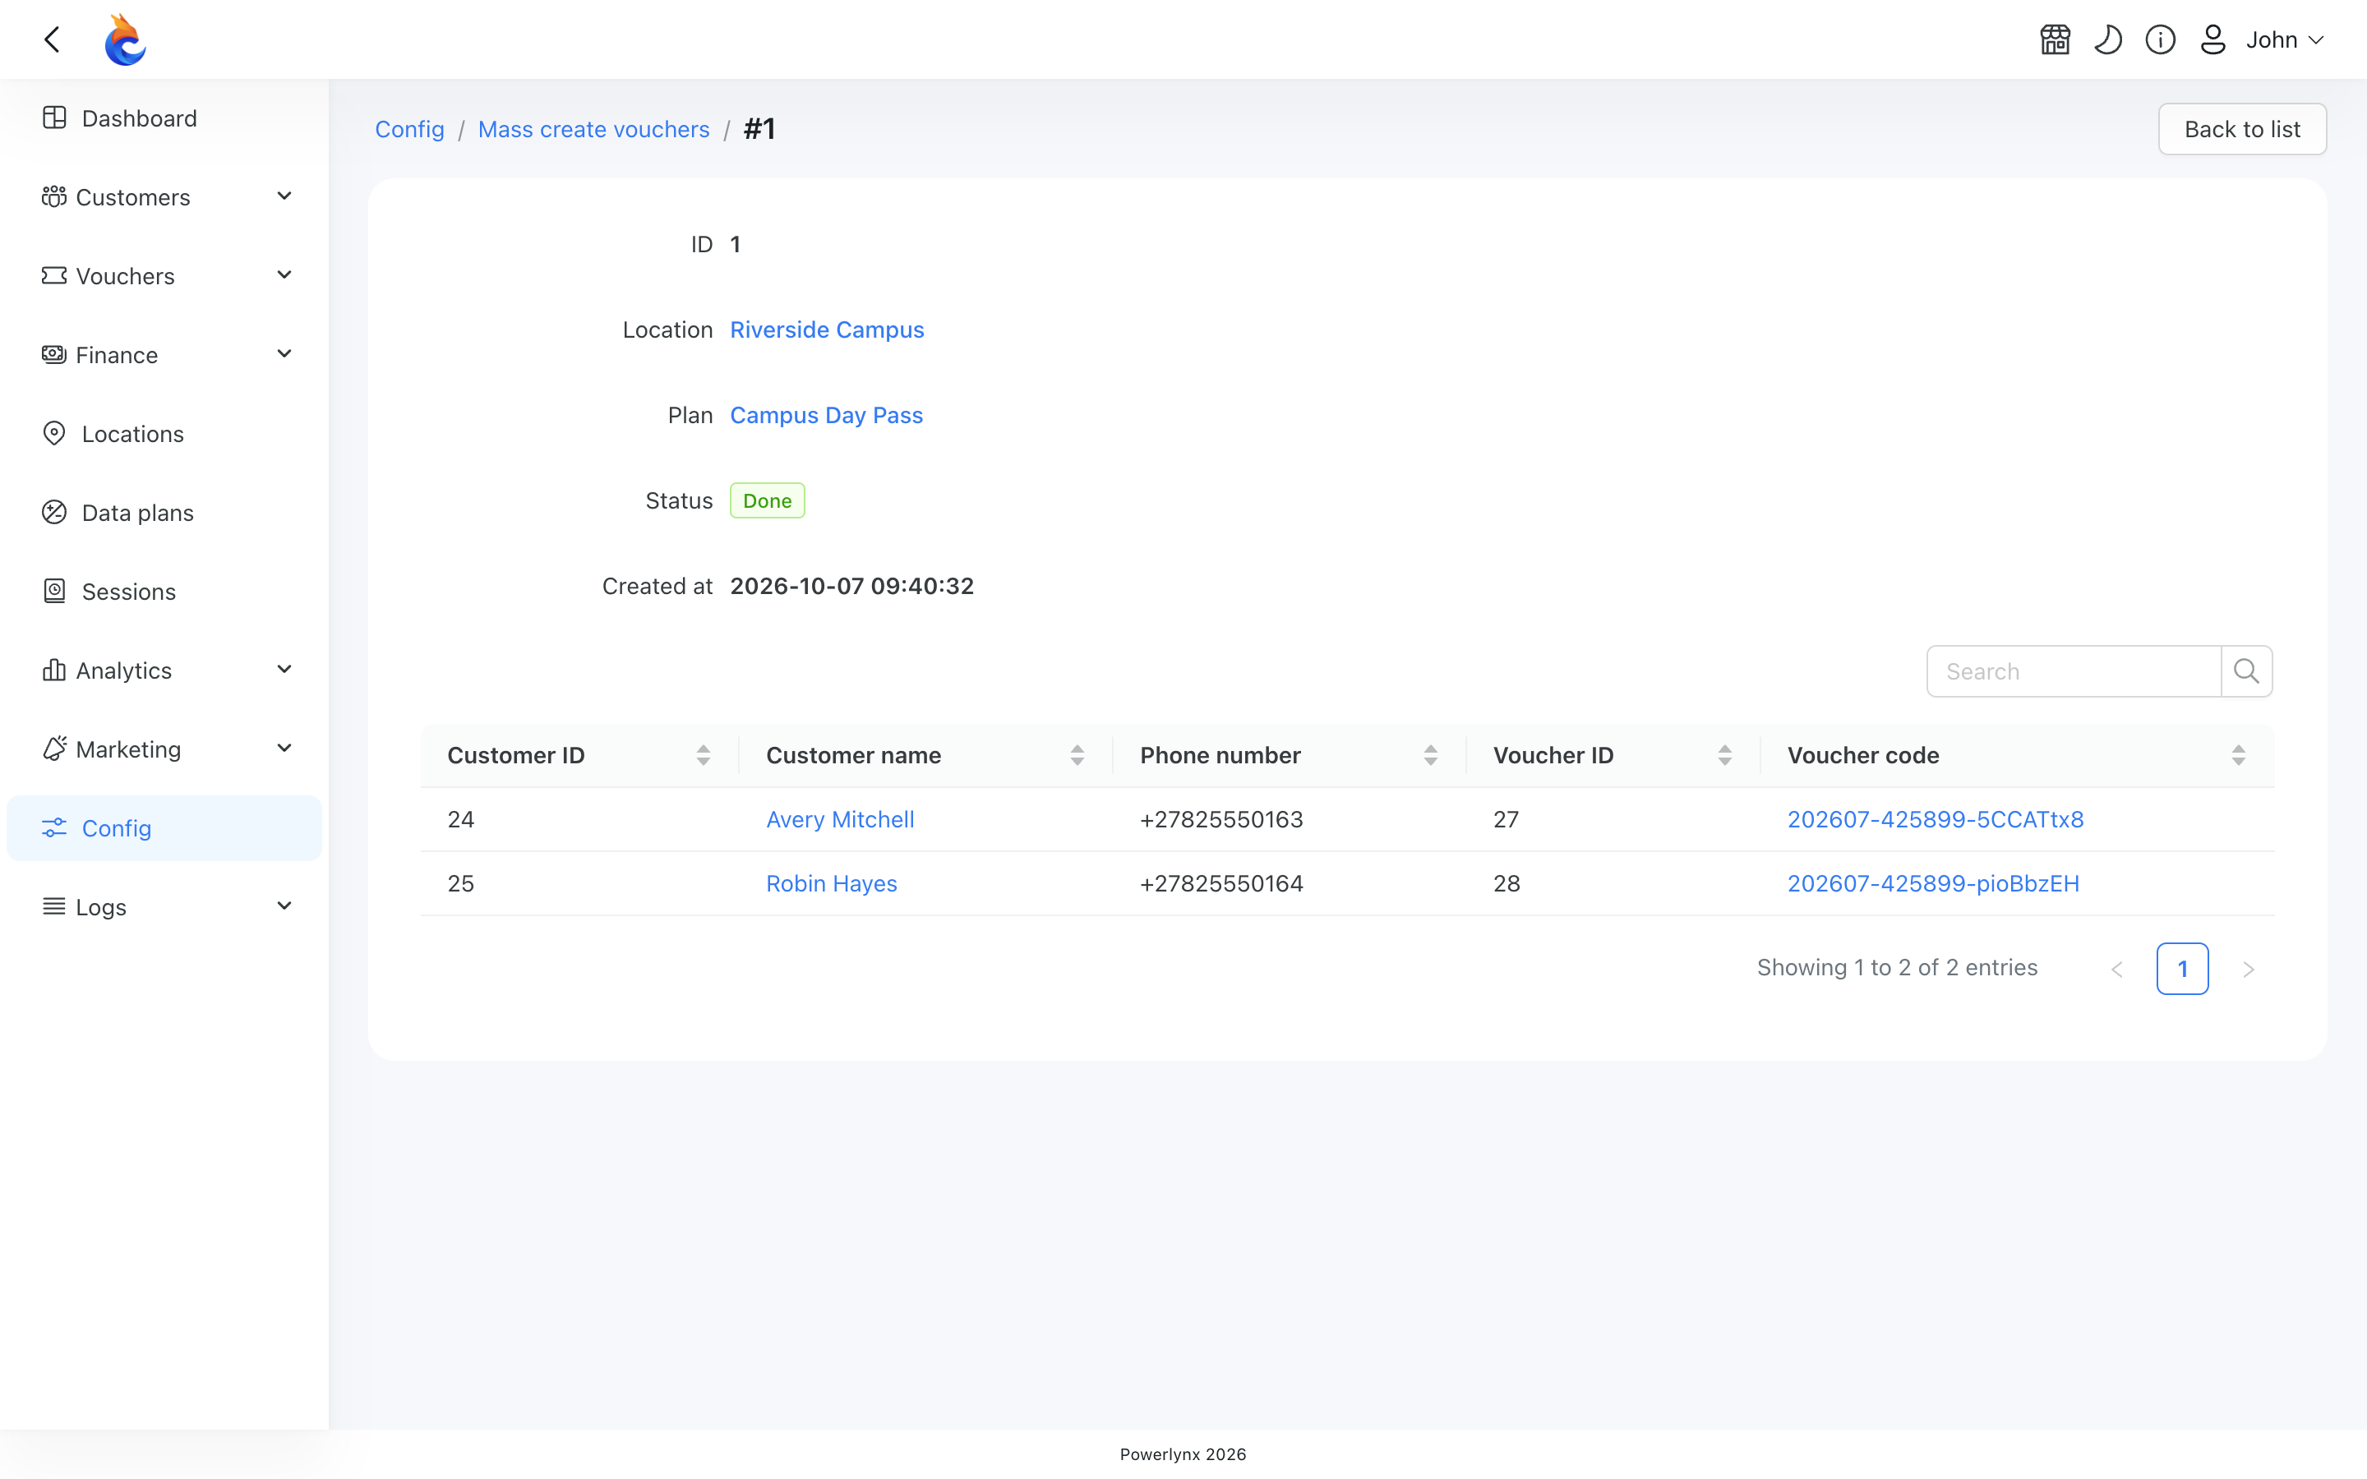
Task: Toggle dark mode moon icon
Action: tap(2108, 40)
